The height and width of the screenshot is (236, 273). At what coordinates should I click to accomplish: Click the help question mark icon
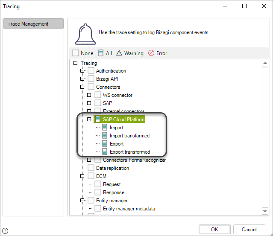pyautogui.click(x=5, y=231)
